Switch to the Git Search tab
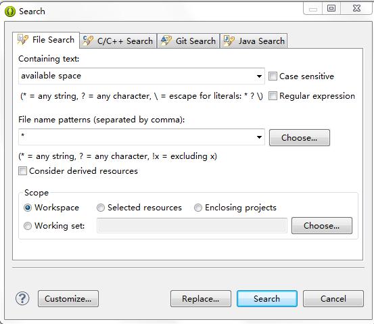This screenshot has width=374, height=324. point(188,41)
